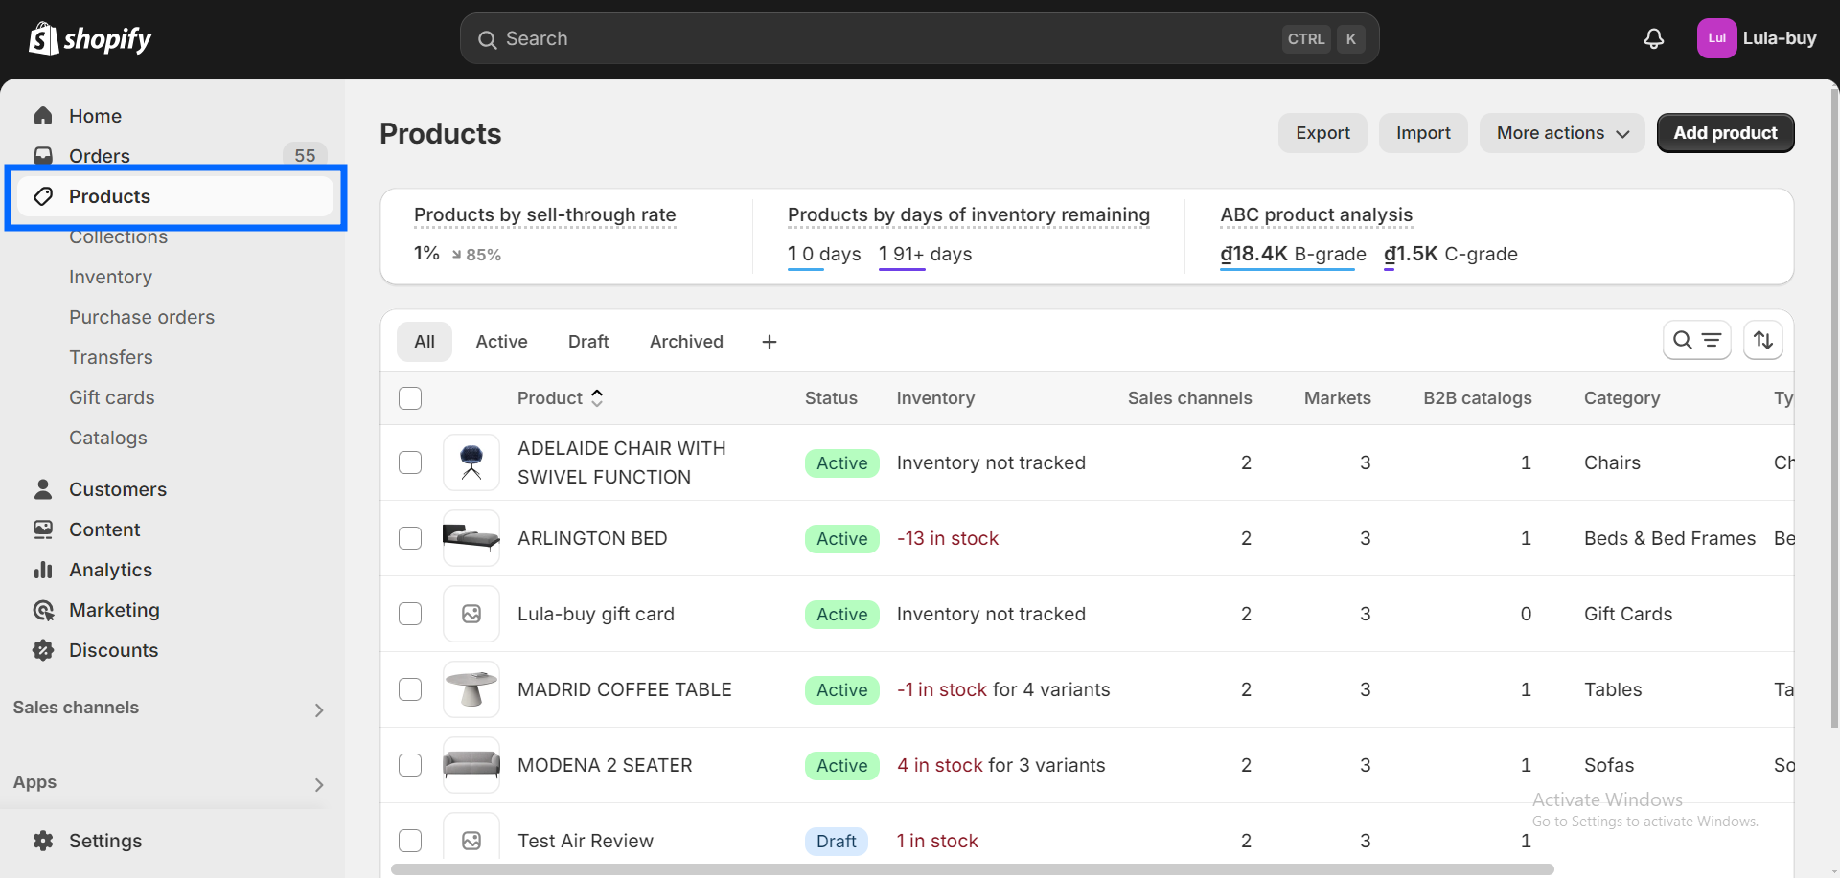Screen dimensions: 1840x878
Task: Click the Analytics bar chart icon
Action: 43,570
